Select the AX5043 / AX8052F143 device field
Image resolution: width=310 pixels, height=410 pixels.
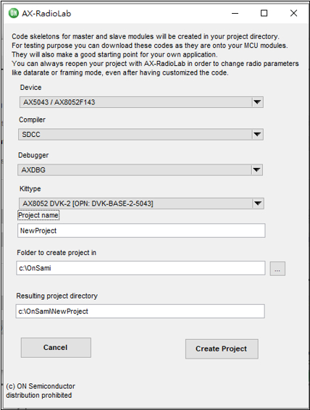coord(141,102)
